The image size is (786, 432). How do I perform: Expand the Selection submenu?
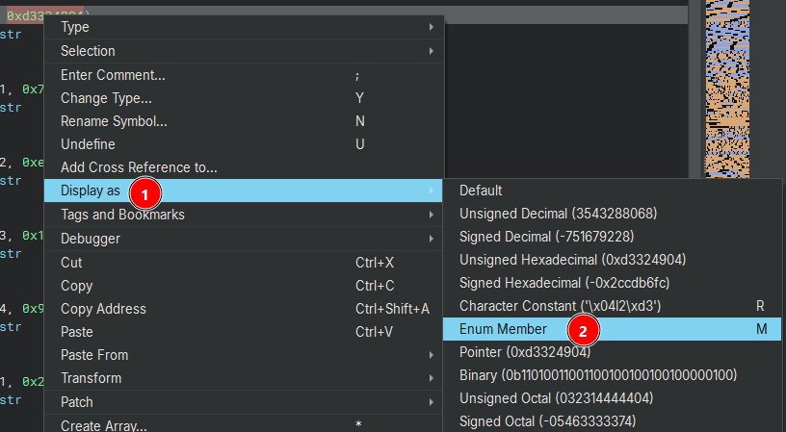(x=88, y=51)
